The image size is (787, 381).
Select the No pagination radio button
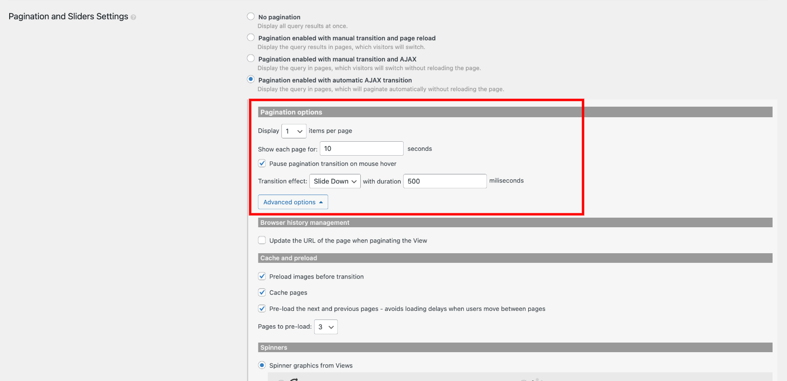251,16
